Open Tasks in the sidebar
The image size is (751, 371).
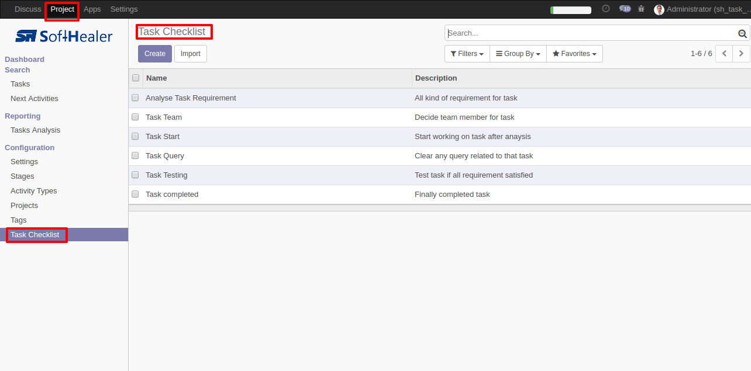point(20,84)
